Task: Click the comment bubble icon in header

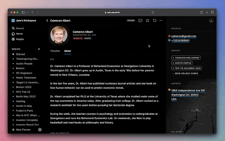Action: pos(140,21)
